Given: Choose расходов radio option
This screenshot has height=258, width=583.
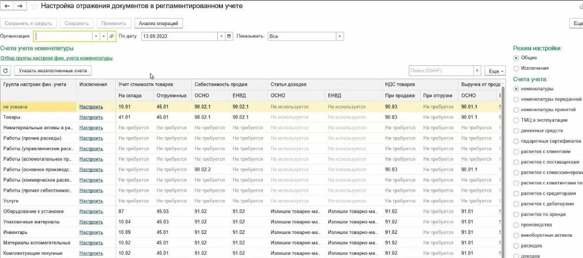Looking at the screenshot, I should pyautogui.click(x=516, y=245).
